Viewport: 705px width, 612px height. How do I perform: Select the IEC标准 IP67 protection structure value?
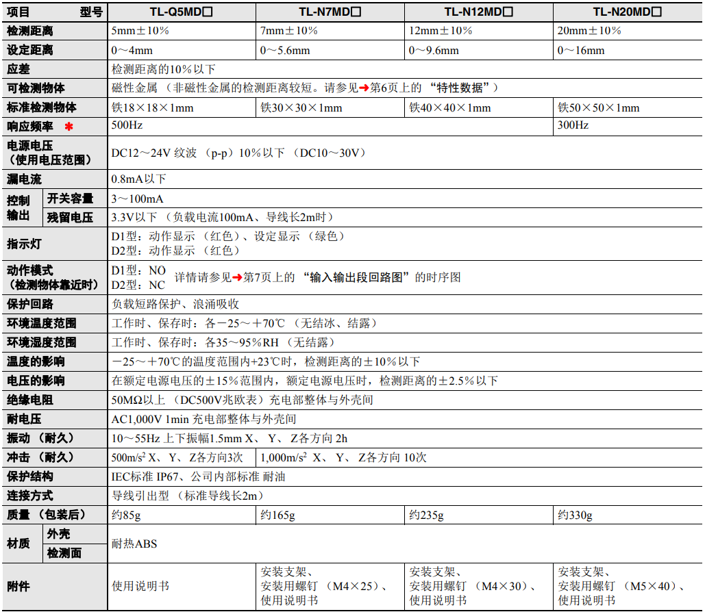tap(198, 476)
